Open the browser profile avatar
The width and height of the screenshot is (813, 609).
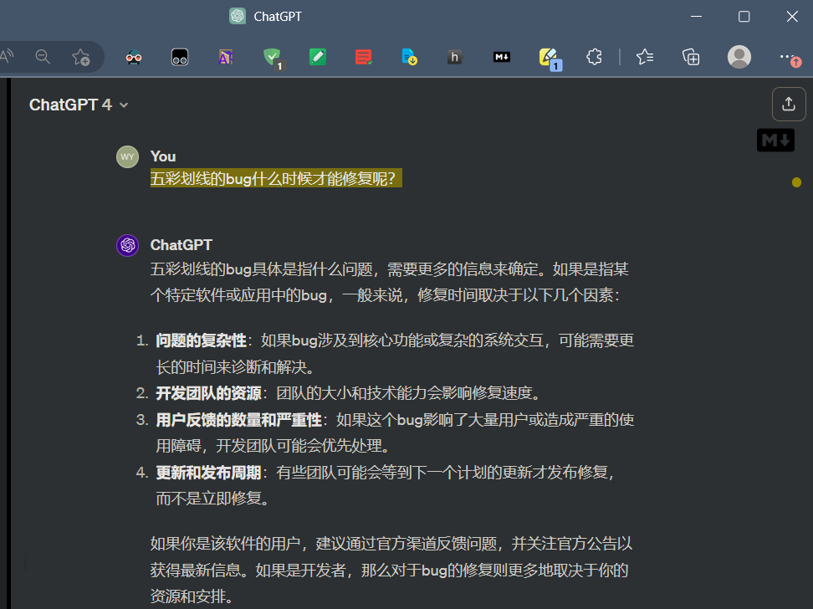[739, 57]
